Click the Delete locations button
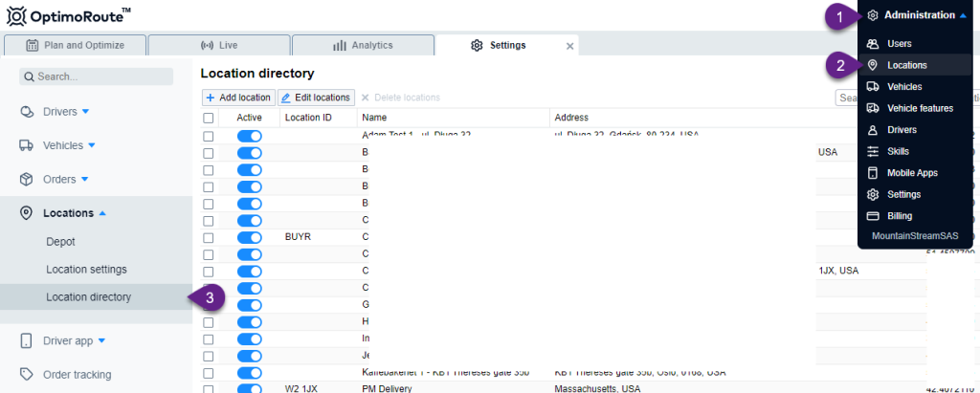 (x=401, y=98)
